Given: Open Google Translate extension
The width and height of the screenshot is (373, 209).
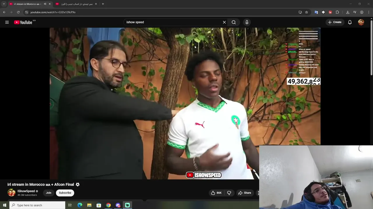Looking at the screenshot, I should 316,12.
